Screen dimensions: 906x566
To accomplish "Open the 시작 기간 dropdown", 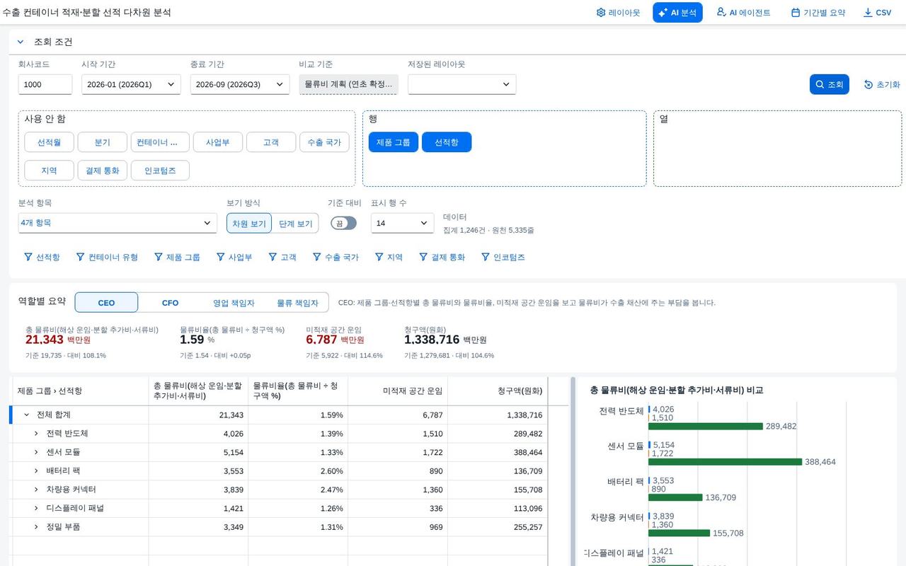I will tap(131, 84).
